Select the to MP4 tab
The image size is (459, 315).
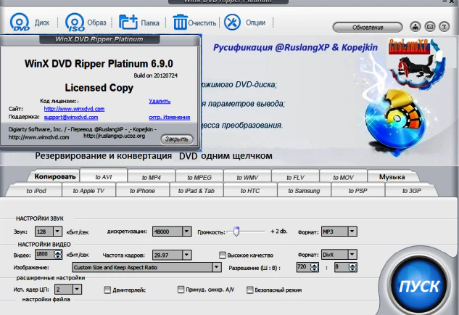tap(152, 177)
